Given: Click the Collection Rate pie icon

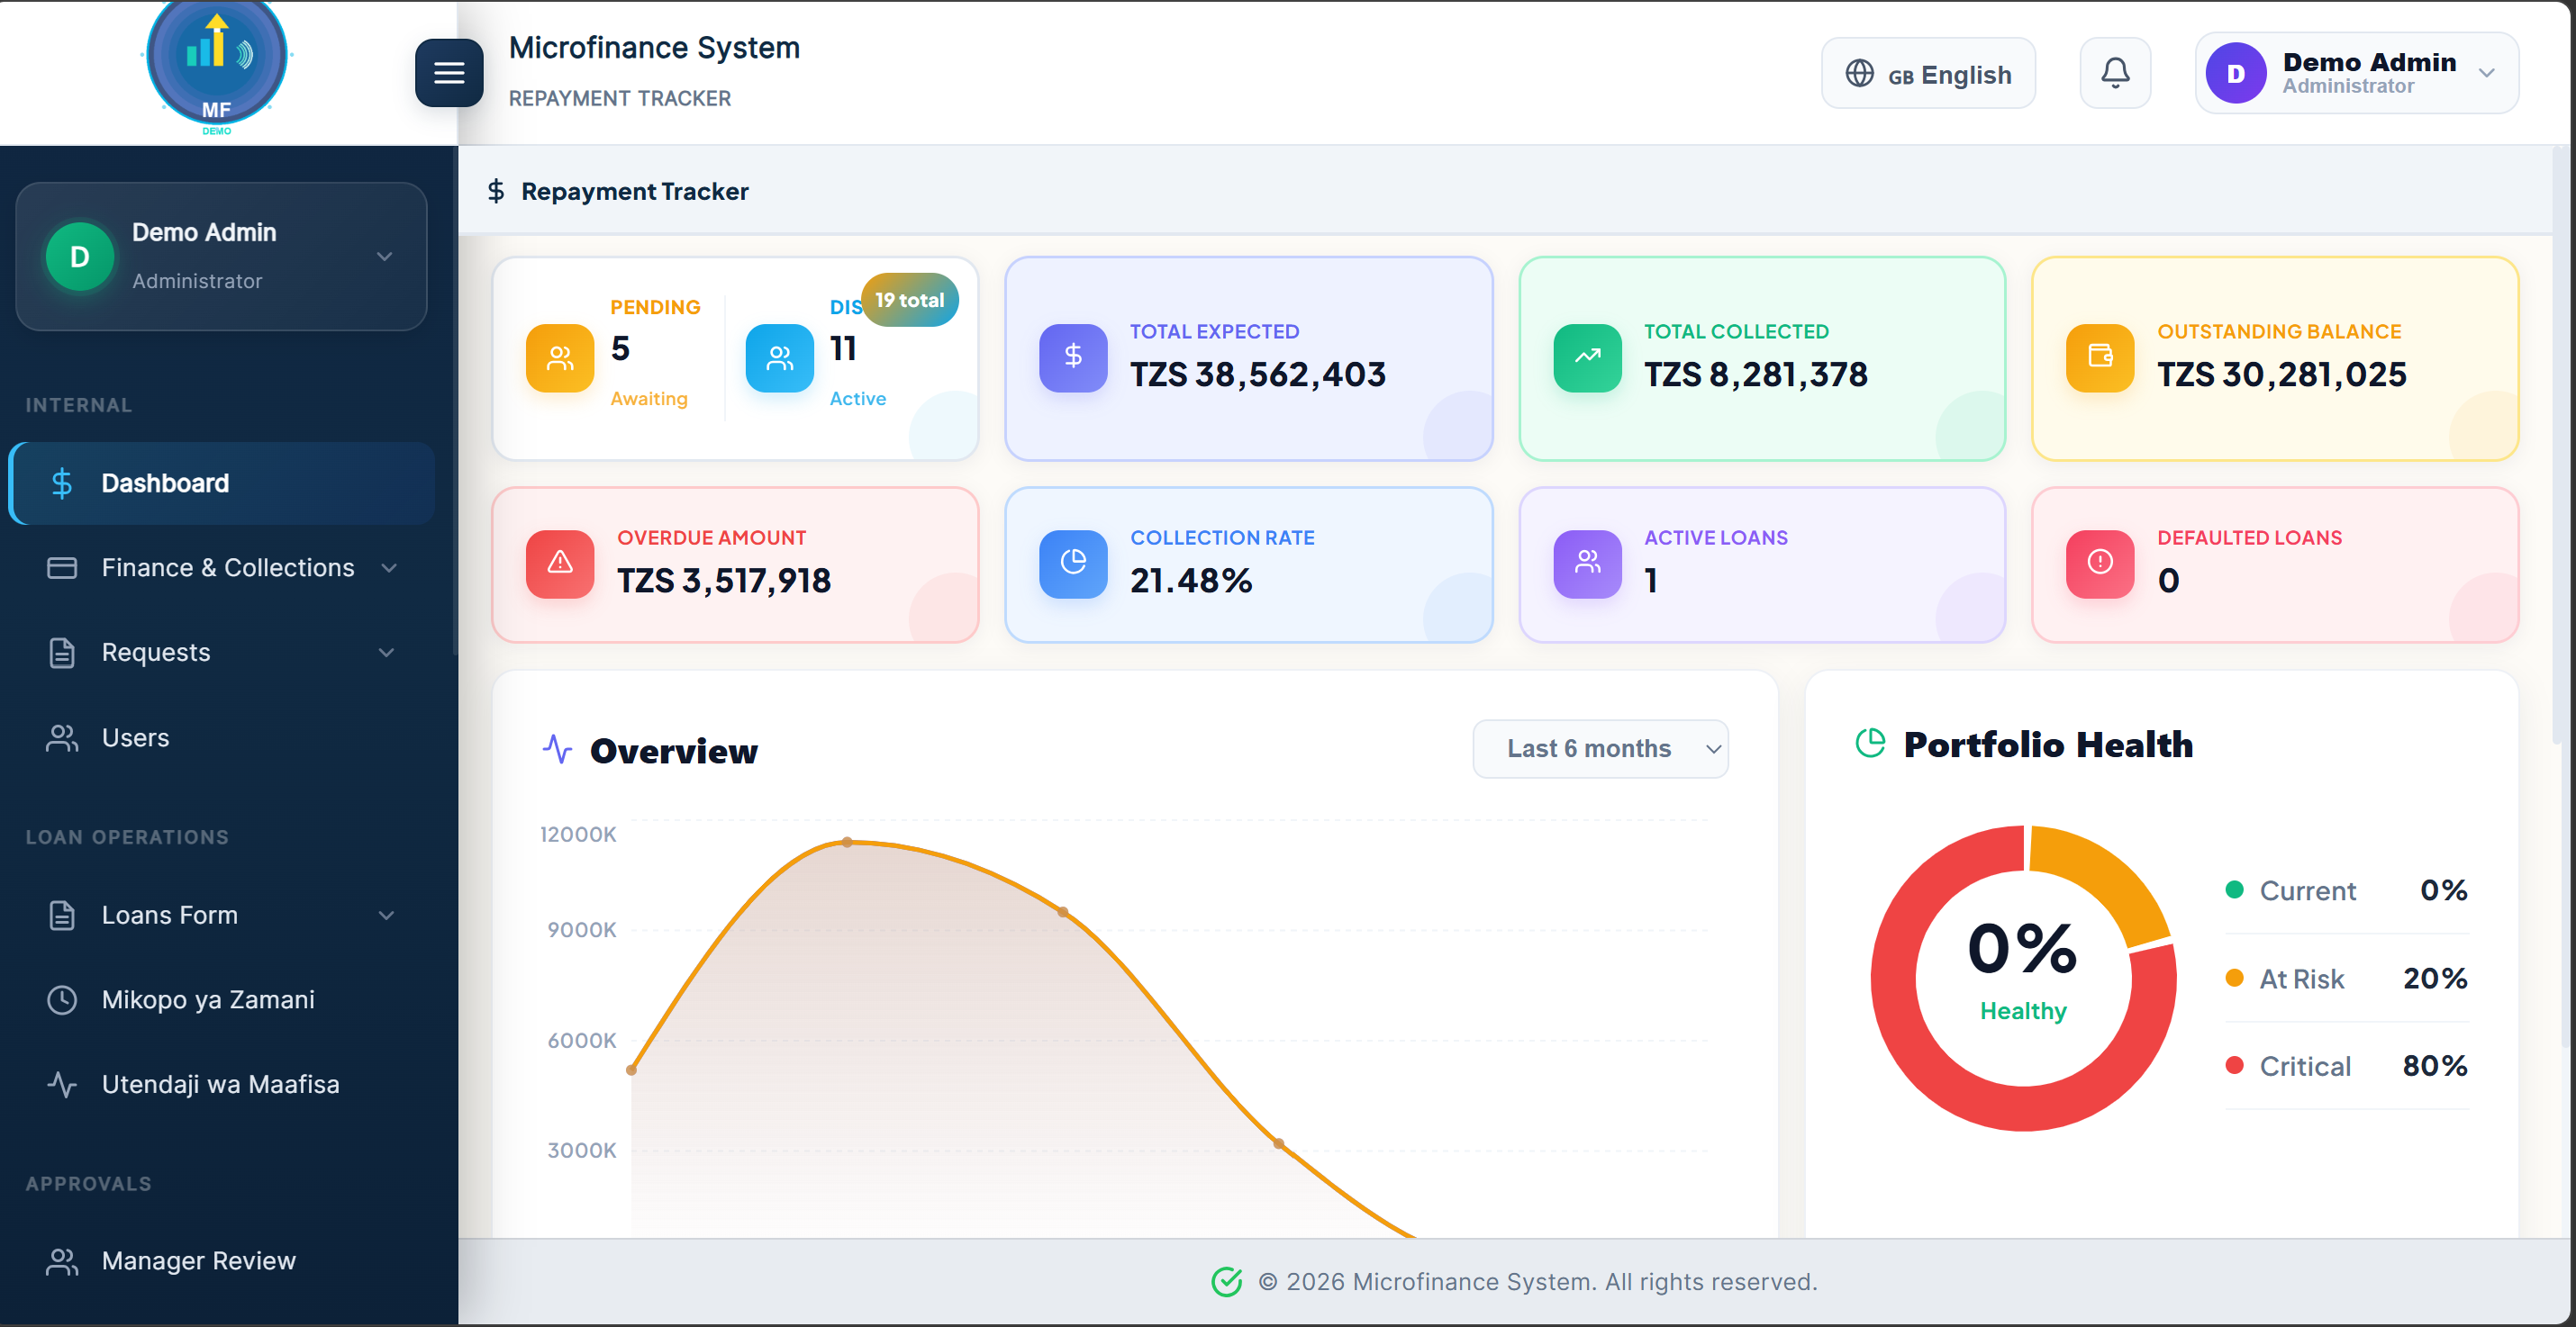Looking at the screenshot, I should tap(1073, 564).
